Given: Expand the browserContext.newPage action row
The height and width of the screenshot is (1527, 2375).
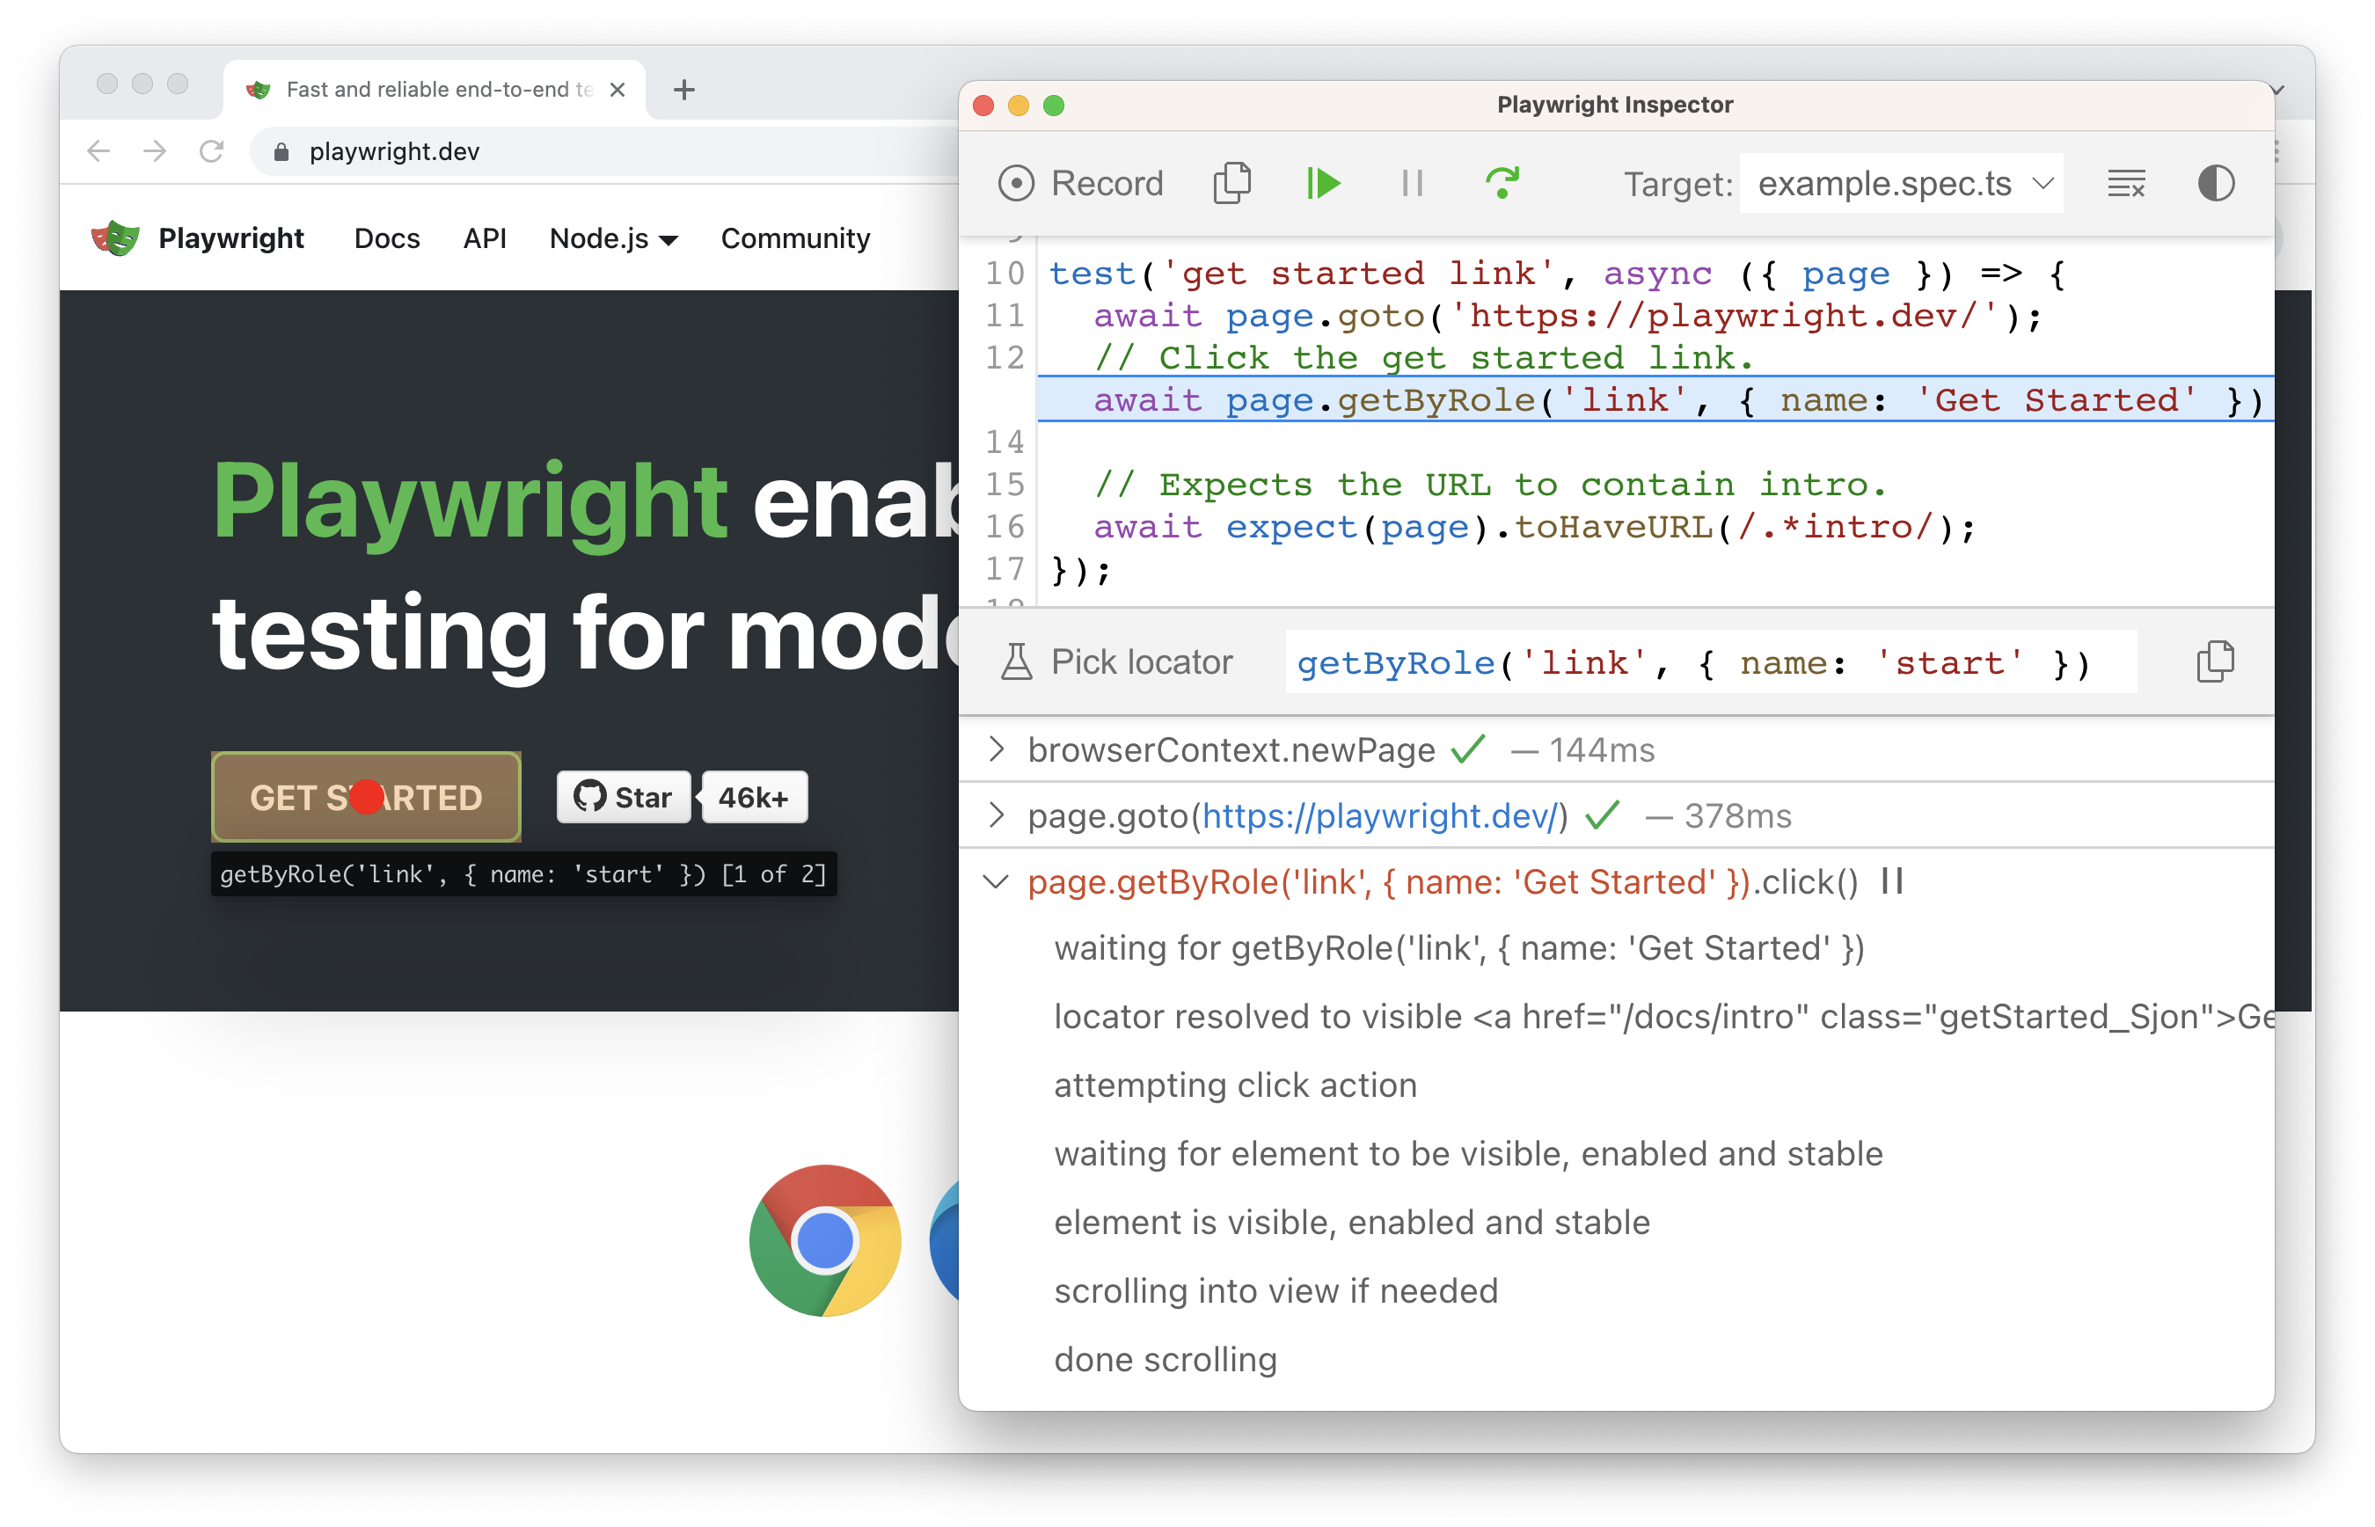Looking at the screenshot, I should tap(998, 748).
